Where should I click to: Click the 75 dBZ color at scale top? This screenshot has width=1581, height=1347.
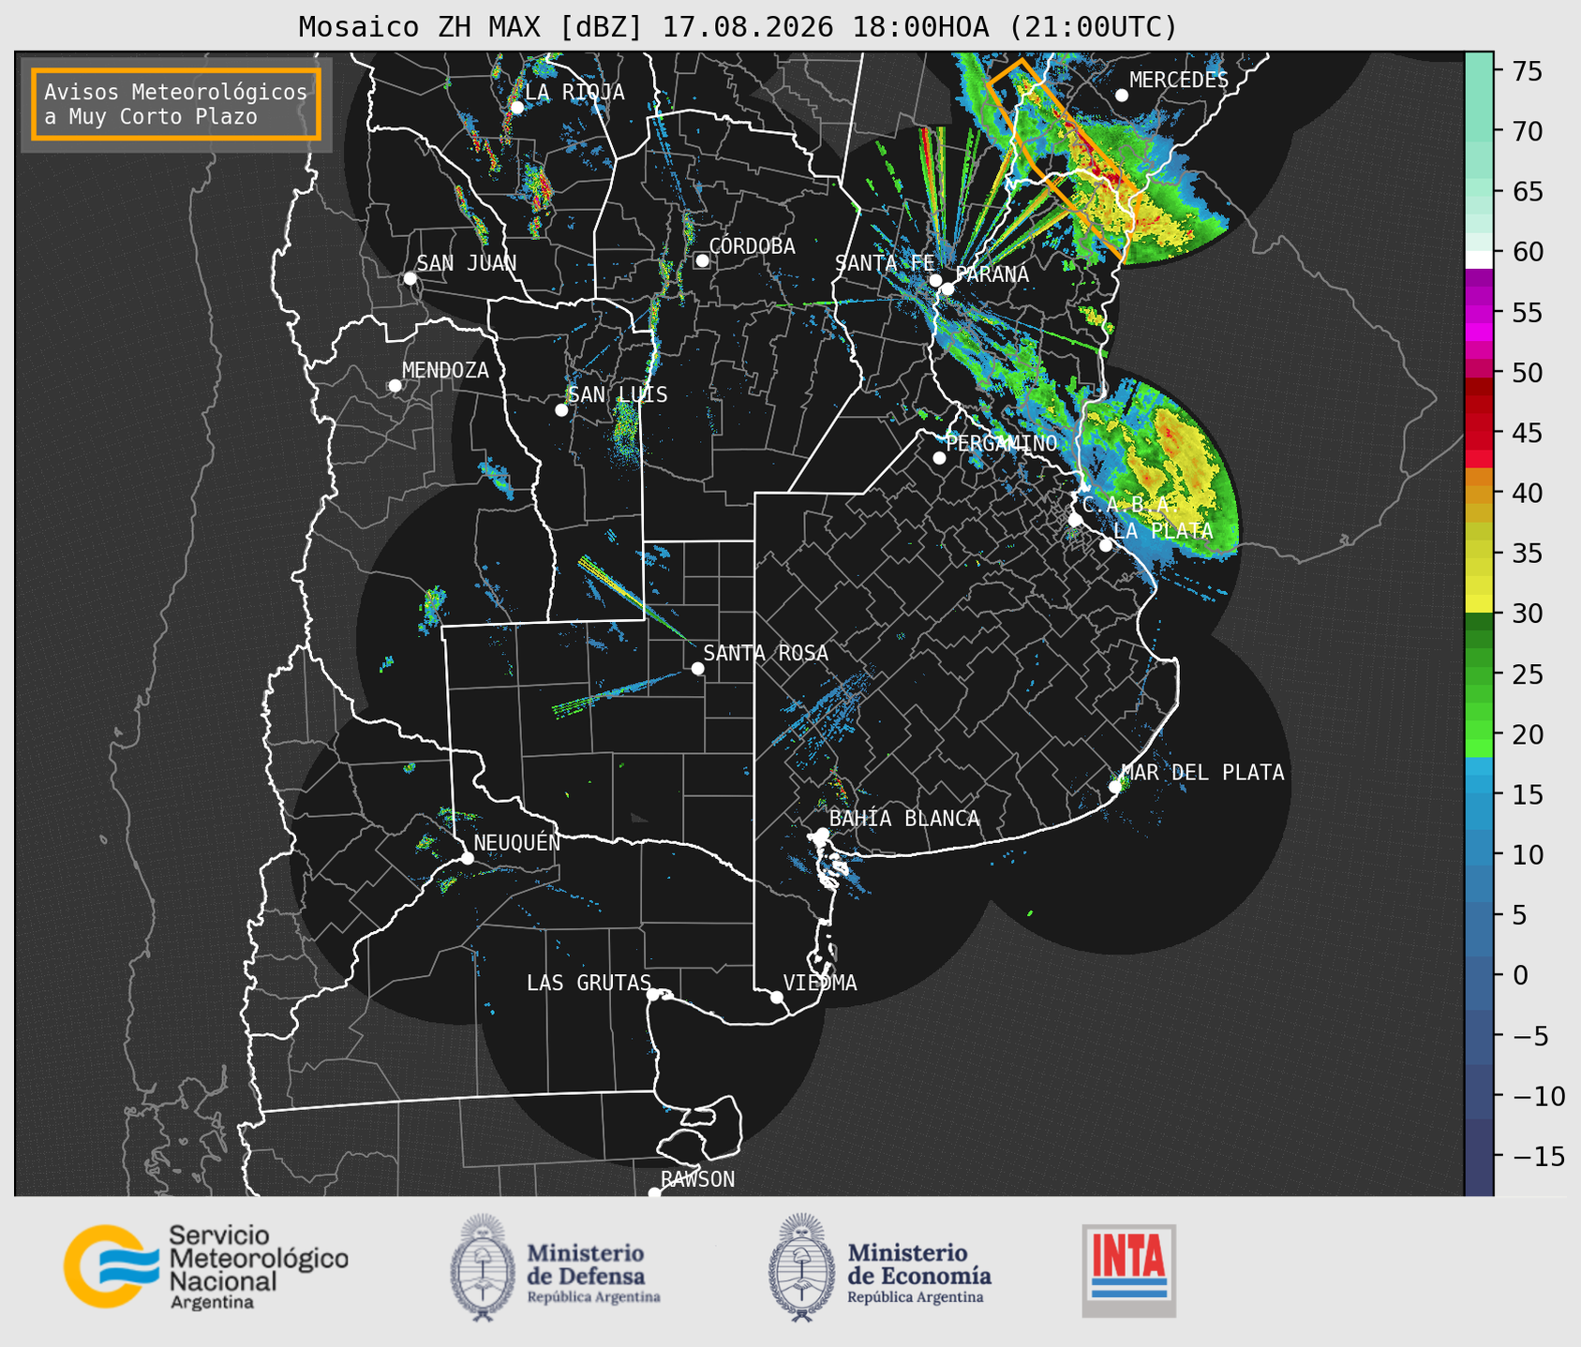point(1479,71)
